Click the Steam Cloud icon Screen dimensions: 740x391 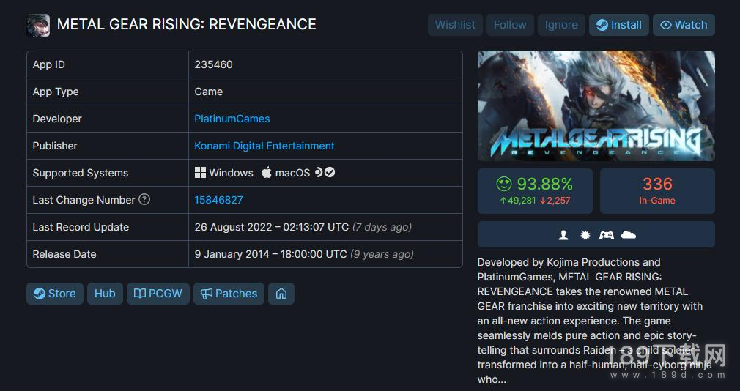point(629,235)
